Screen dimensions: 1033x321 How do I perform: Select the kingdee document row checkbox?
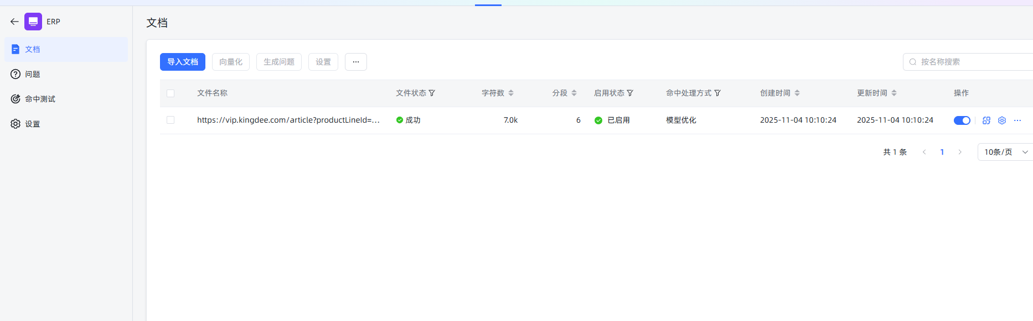tap(171, 120)
